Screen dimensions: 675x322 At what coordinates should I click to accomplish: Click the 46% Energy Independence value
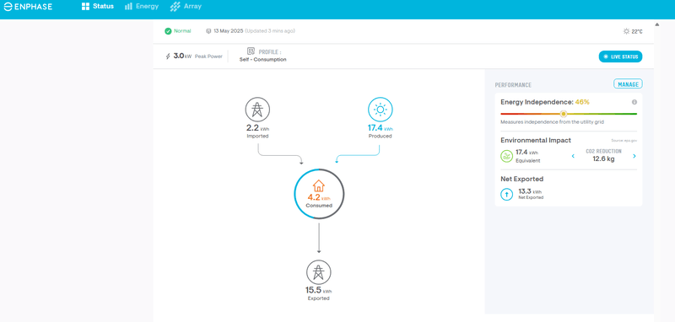click(582, 102)
